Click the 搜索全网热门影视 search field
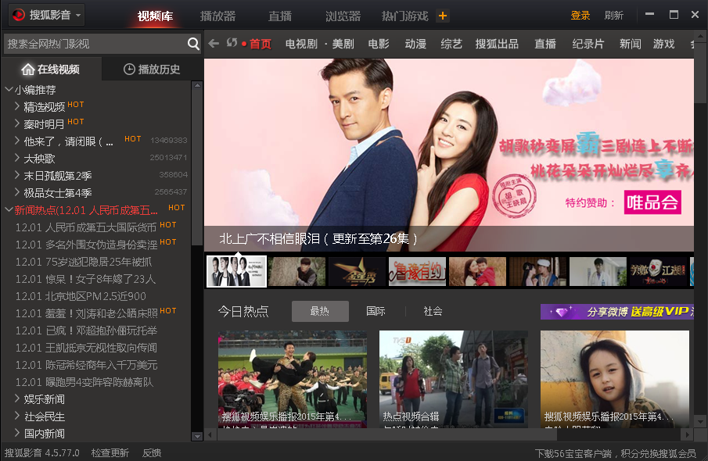This screenshot has height=461, width=708. (x=94, y=44)
